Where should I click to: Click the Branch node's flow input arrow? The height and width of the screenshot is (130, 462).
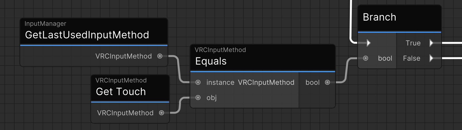click(x=369, y=43)
